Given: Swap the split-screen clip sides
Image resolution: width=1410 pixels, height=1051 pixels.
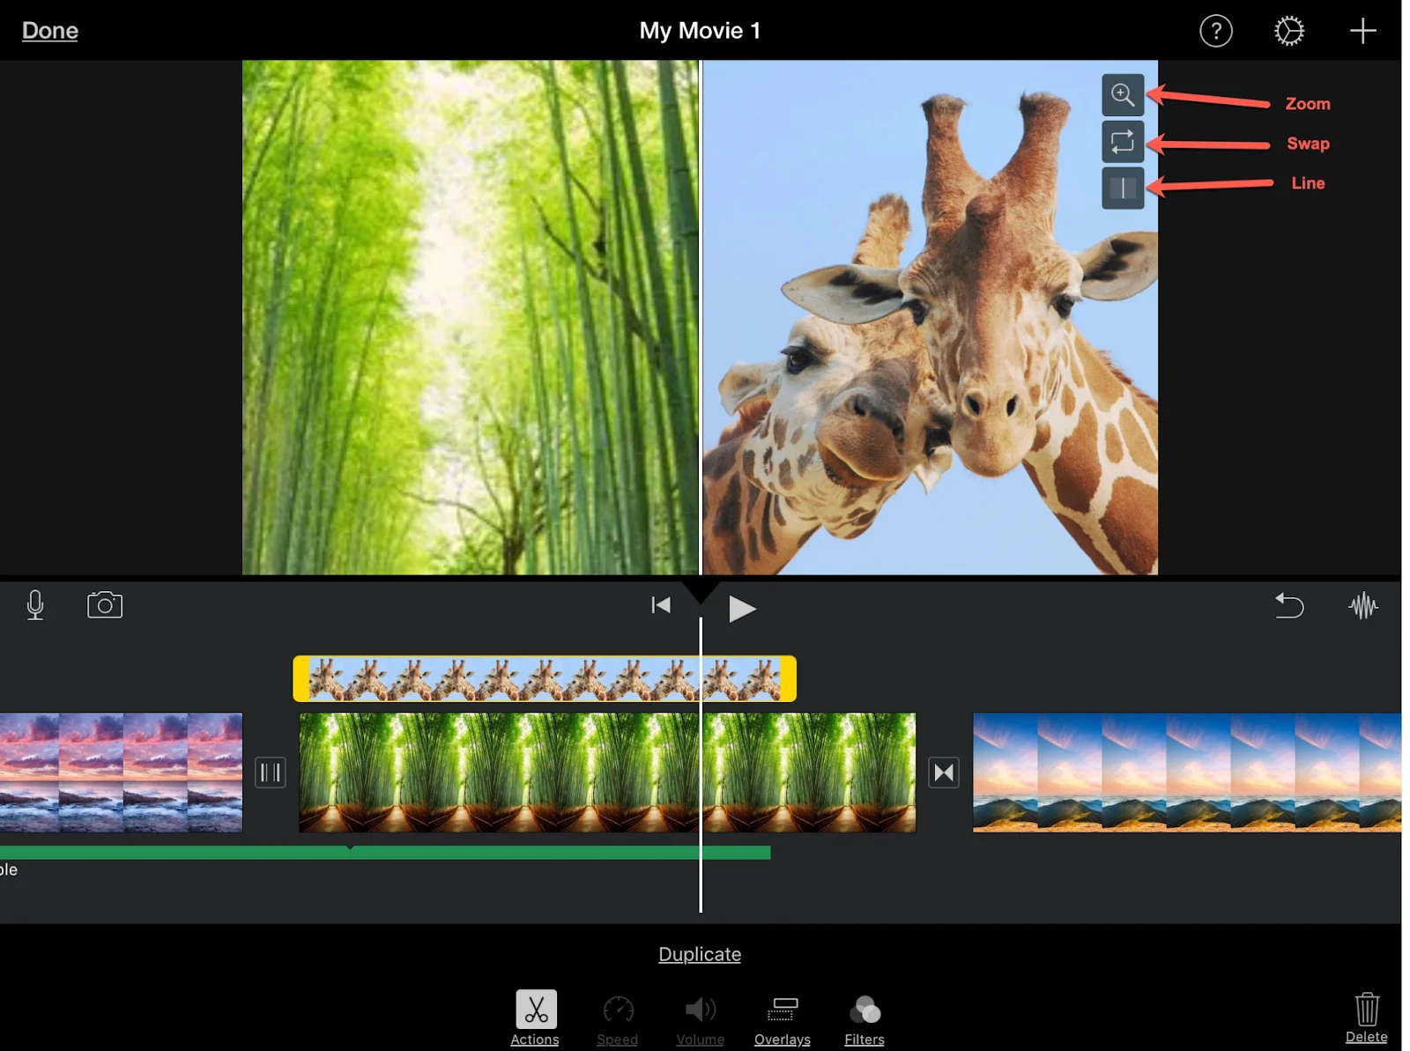Looking at the screenshot, I should tap(1123, 141).
